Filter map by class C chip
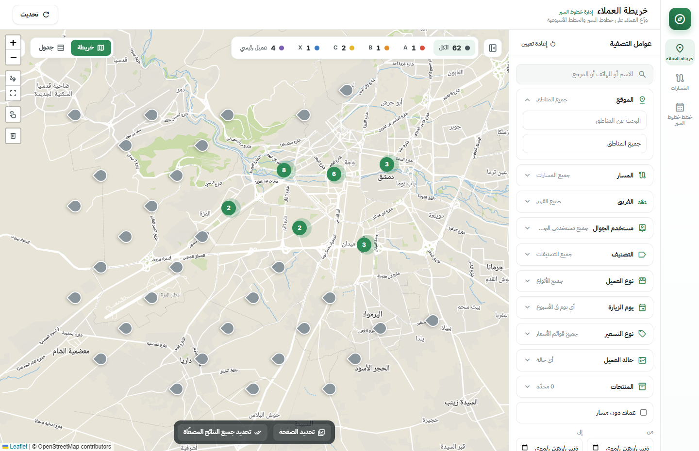The width and height of the screenshot is (699, 451). [x=344, y=48]
